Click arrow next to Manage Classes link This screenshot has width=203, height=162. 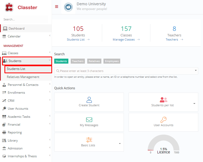138,40
